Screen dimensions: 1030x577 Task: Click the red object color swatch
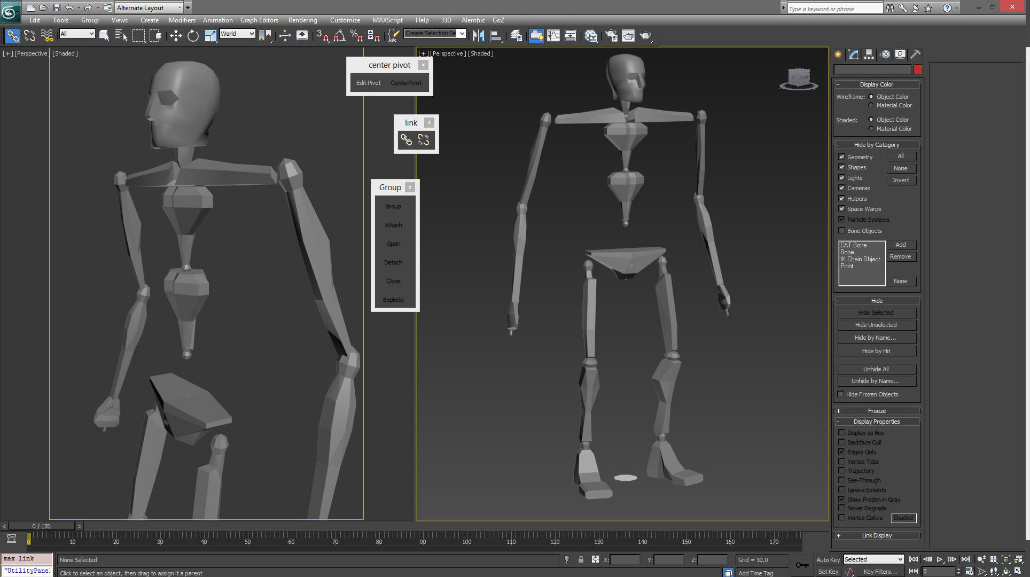tap(918, 70)
